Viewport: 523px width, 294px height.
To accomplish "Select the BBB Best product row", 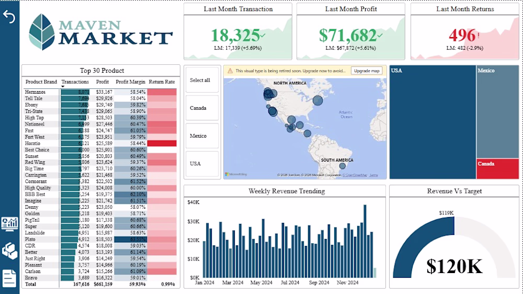I will pyautogui.click(x=101, y=194).
